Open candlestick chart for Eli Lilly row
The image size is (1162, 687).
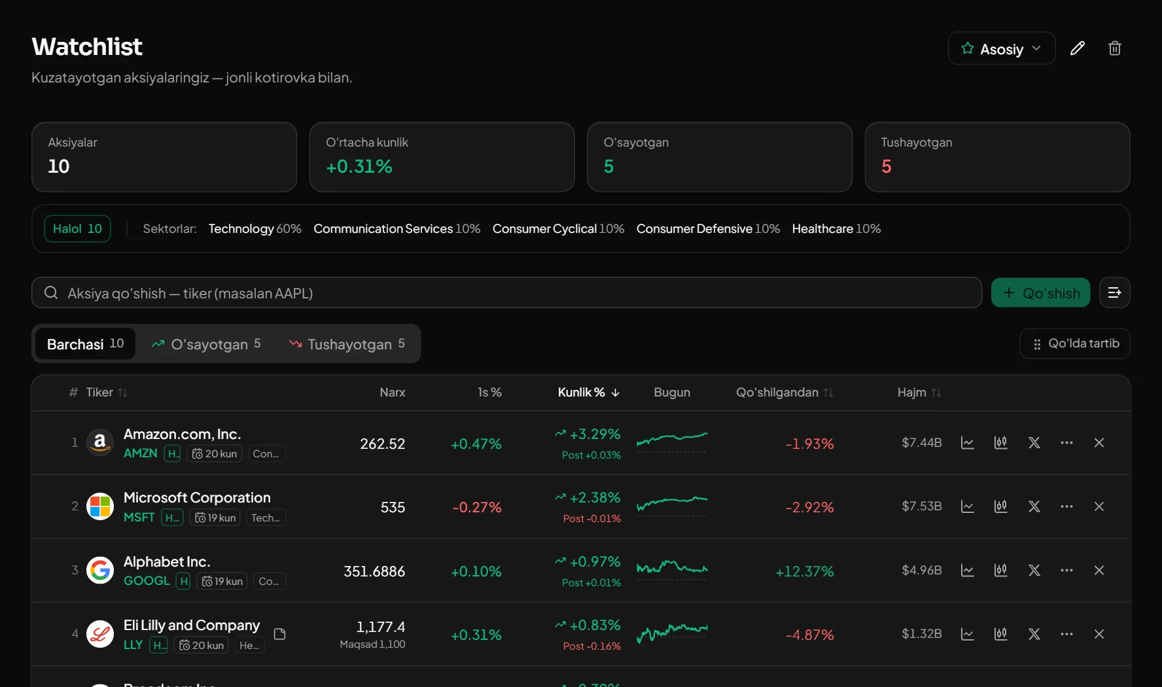click(1000, 634)
